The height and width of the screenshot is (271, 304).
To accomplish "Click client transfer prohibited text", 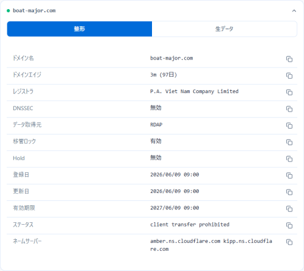I will pos(190,225).
